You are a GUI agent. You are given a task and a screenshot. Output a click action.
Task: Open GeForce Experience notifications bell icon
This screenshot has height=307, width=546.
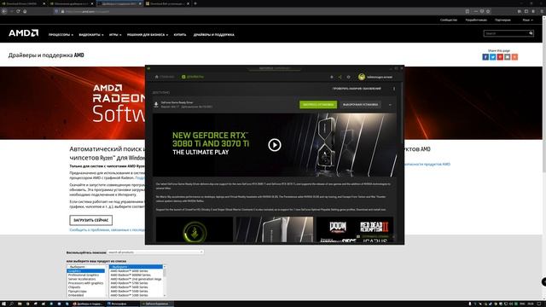pos(332,77)
